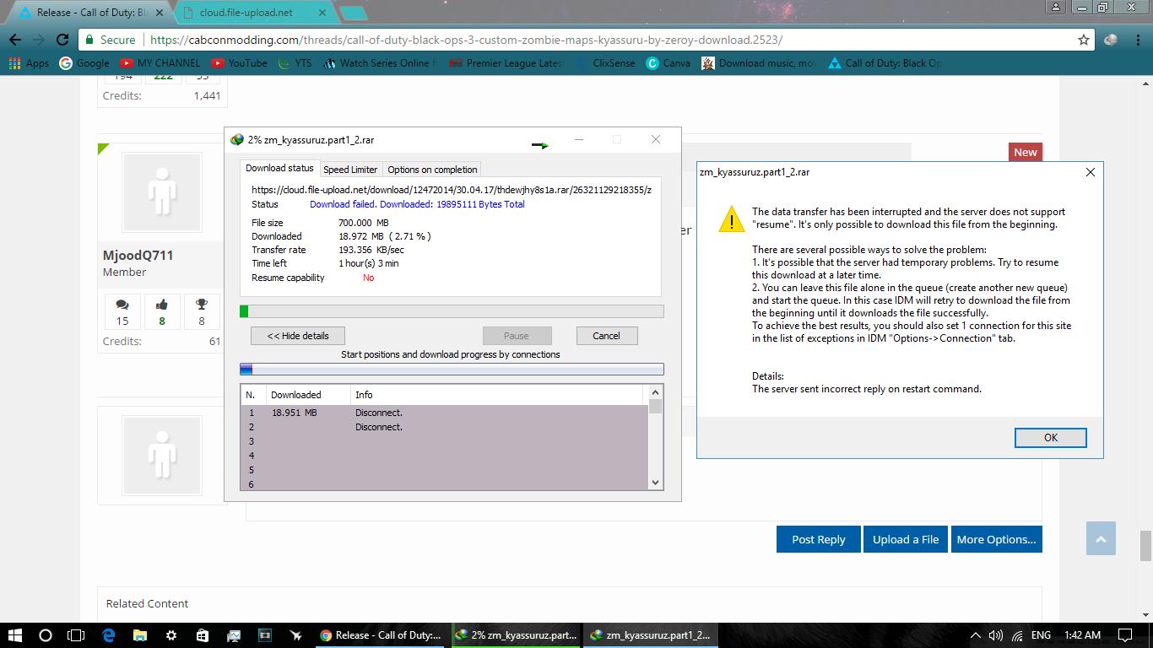
Task: Click the scroll-to-top arrow on the page
Action: [1101, 538]
